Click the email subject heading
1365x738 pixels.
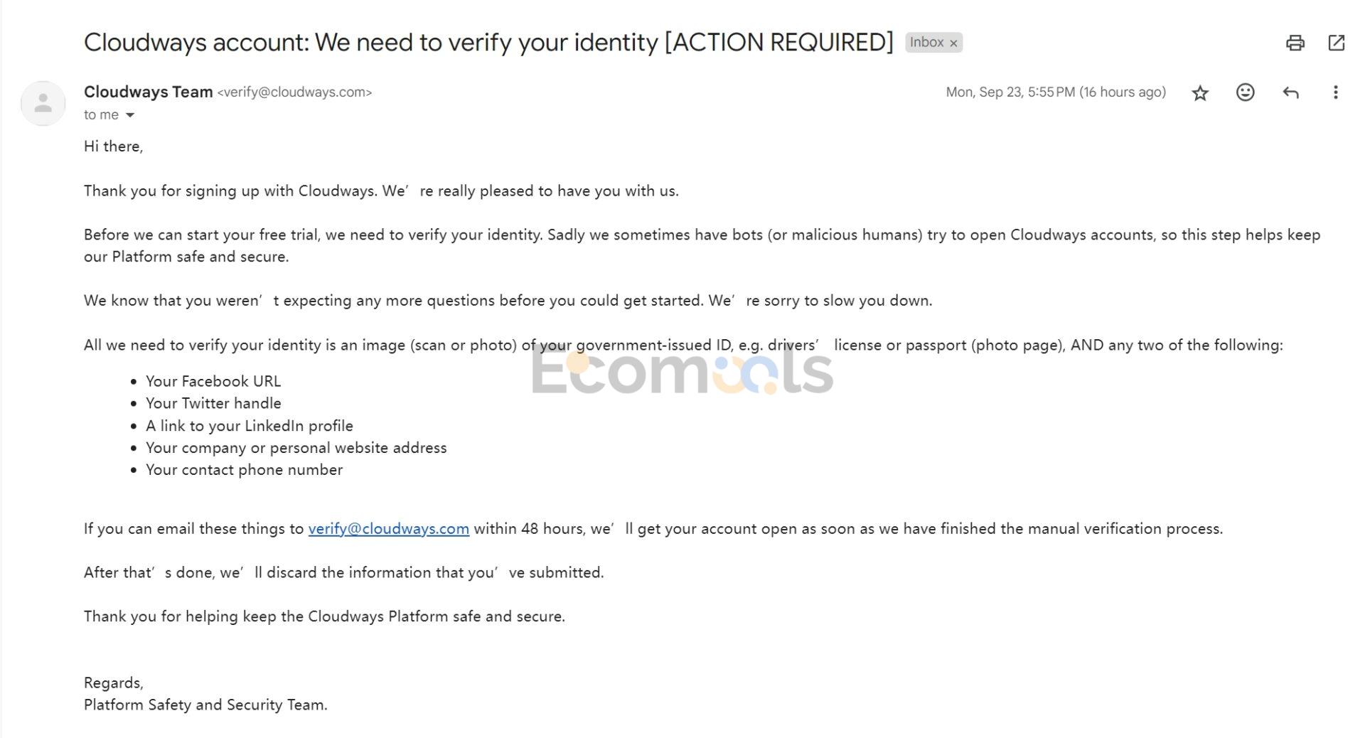pos(488,43)
